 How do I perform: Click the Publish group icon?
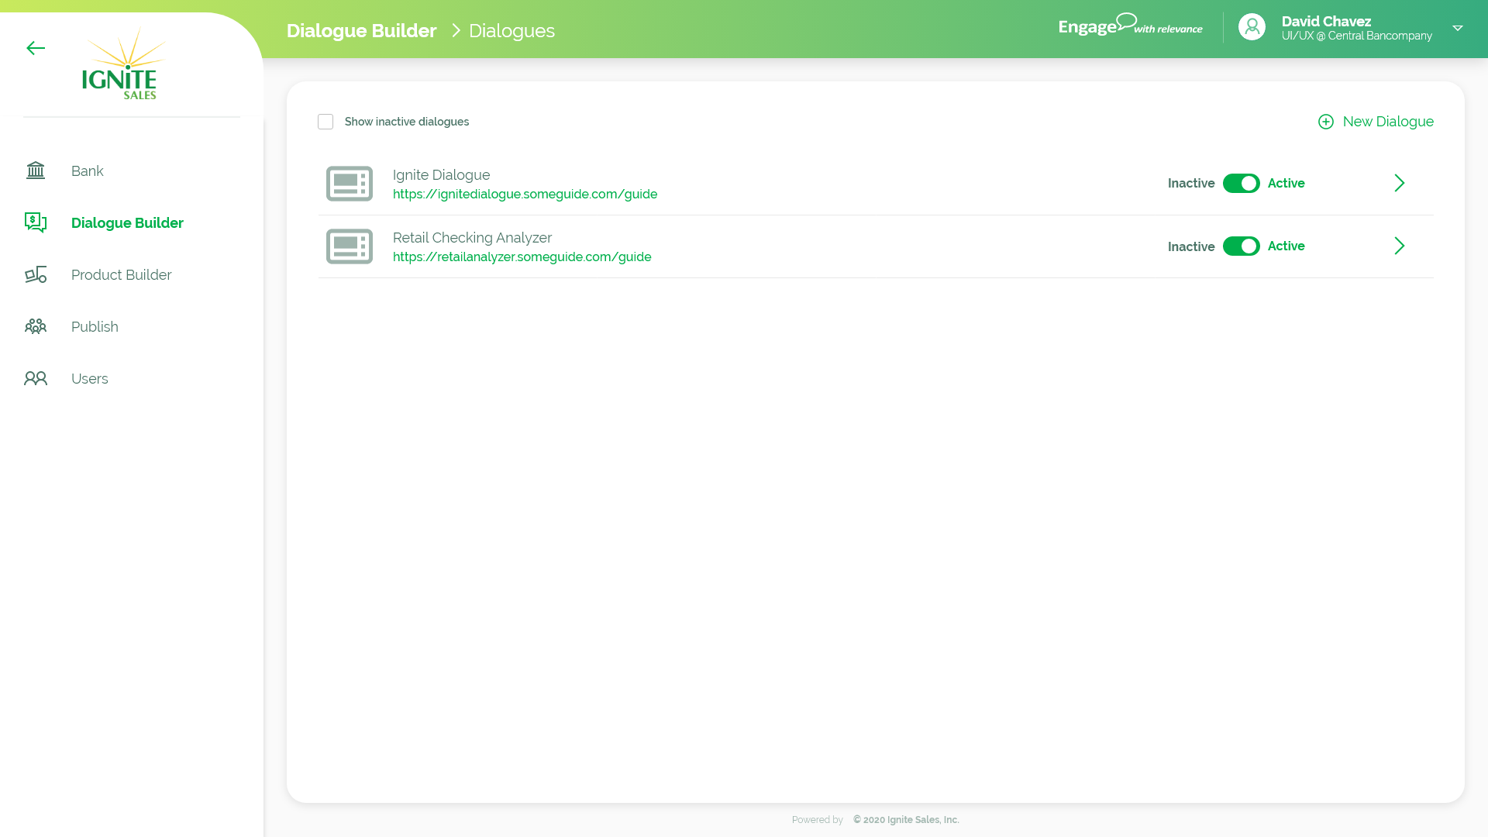coord(36,326)
